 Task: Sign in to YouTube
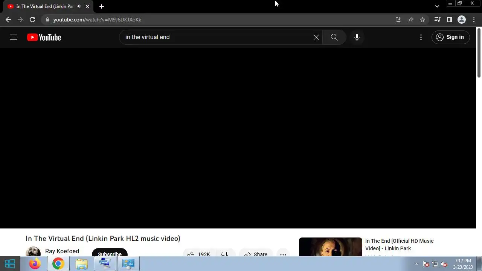(x=450, y=37)
